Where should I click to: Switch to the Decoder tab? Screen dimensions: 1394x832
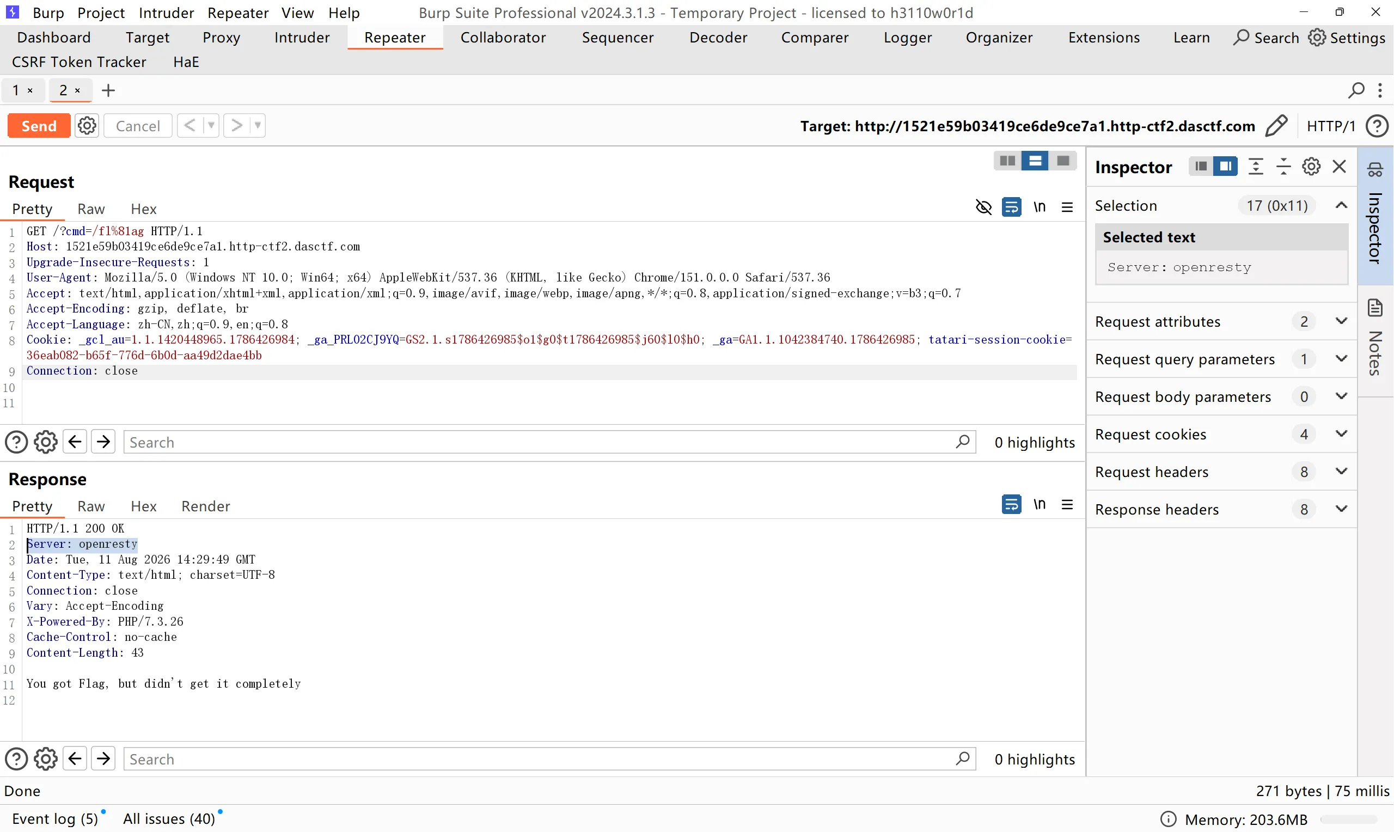(718, 38)
